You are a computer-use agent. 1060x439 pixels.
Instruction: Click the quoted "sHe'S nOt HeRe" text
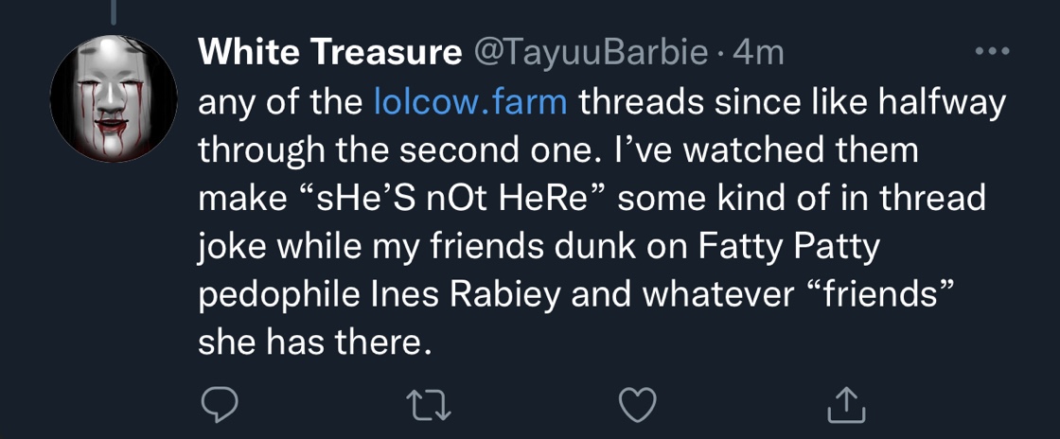click(444, 199)
